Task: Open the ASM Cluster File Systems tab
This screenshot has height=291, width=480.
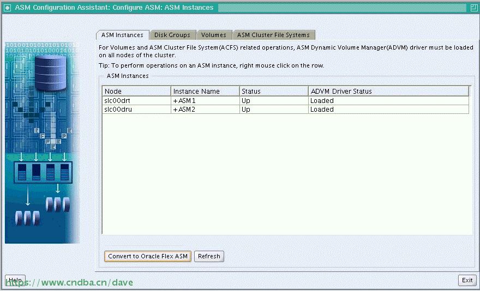Action: [x=274, y=35]
